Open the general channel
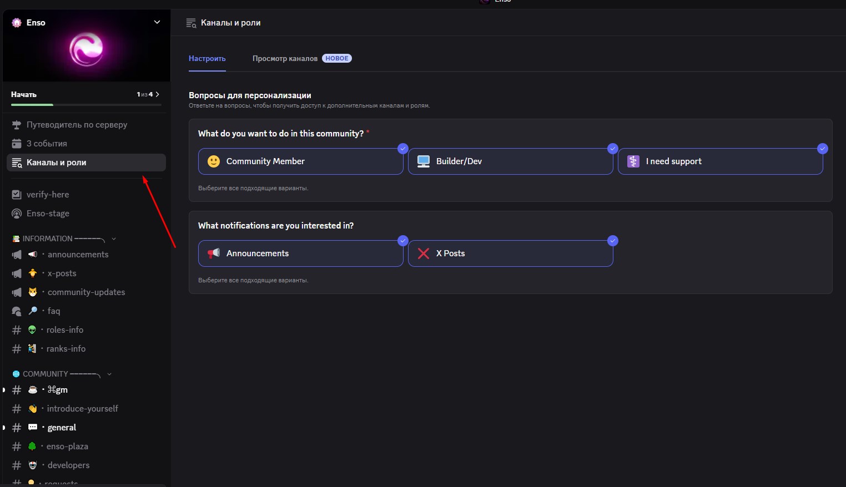Image resolution: width=846 pixels, height=487 pixels. 62,428
